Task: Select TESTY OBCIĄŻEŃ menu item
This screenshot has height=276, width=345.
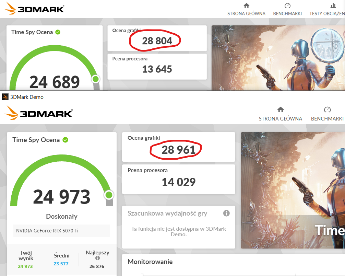Action: coord(327,13)
